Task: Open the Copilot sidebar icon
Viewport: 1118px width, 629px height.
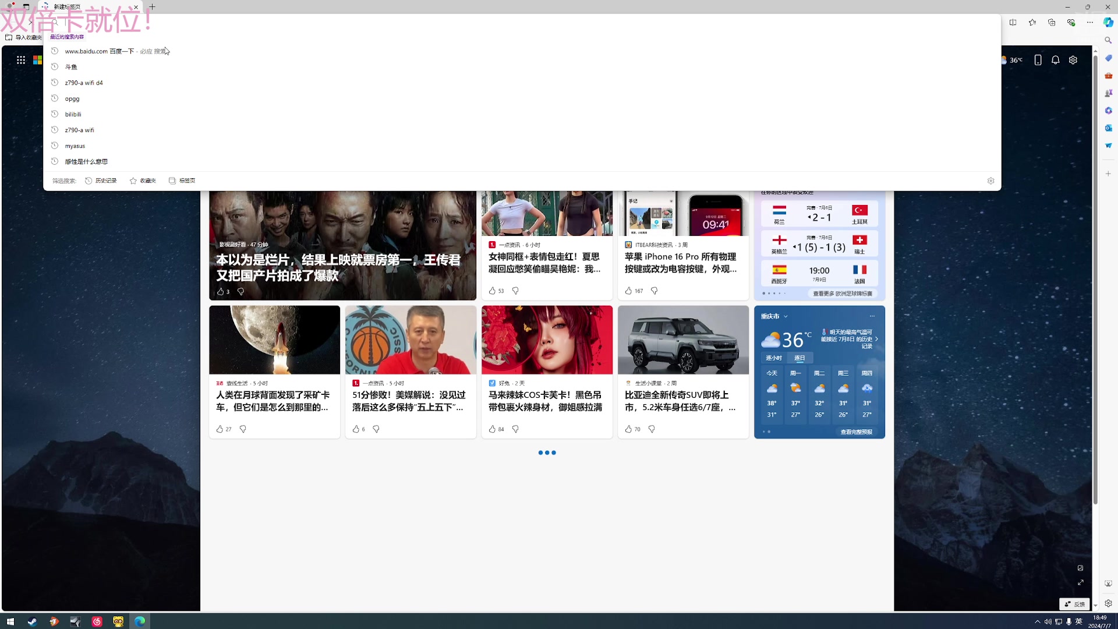Action: (x=1108, y=22)
